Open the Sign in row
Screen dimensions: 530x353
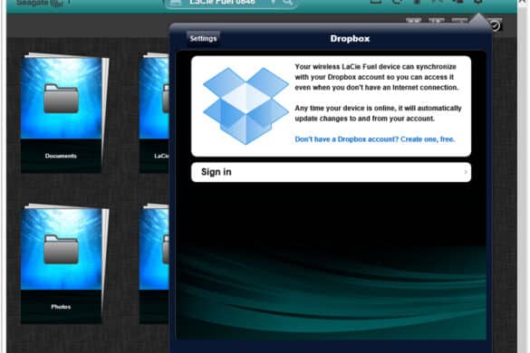(x=331, y=172)
